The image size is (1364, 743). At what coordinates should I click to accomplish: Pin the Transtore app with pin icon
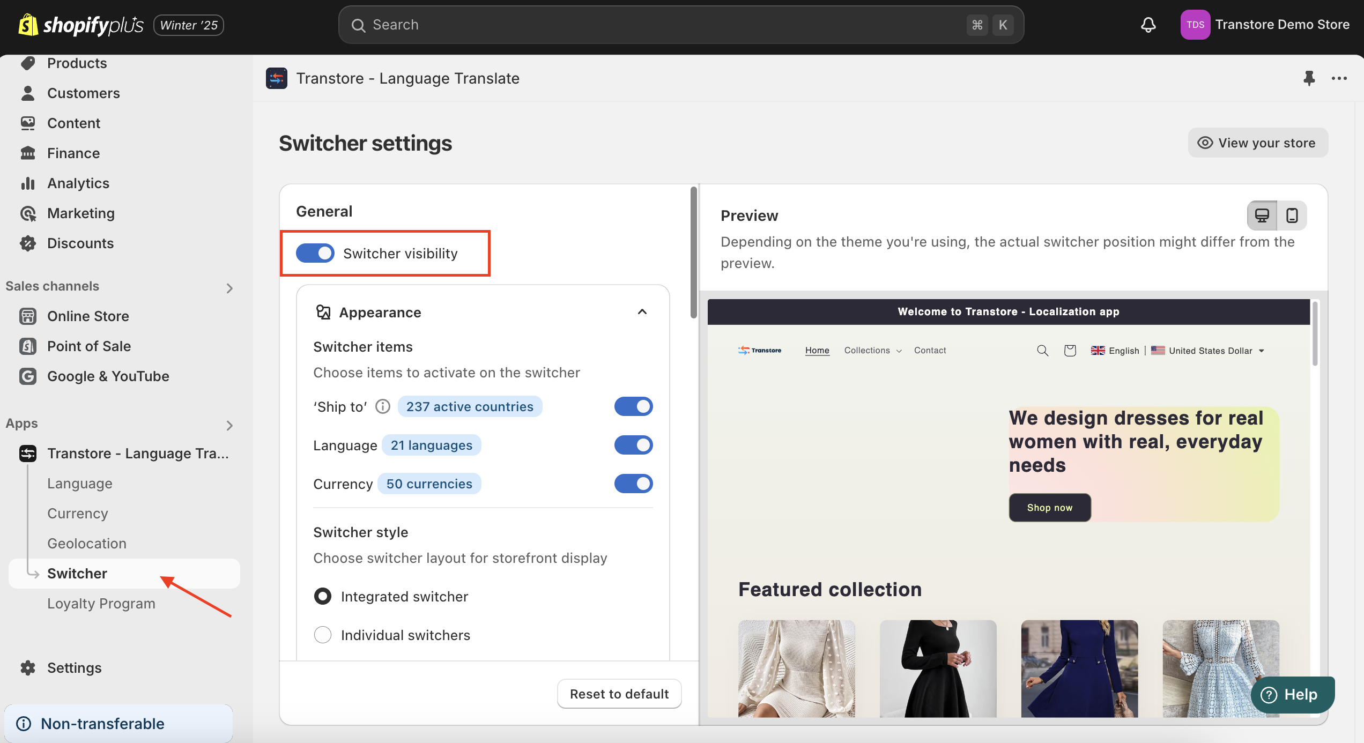point(1309,78)
